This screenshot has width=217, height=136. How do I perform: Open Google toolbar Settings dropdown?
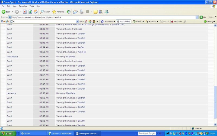[x=209, y=21]
